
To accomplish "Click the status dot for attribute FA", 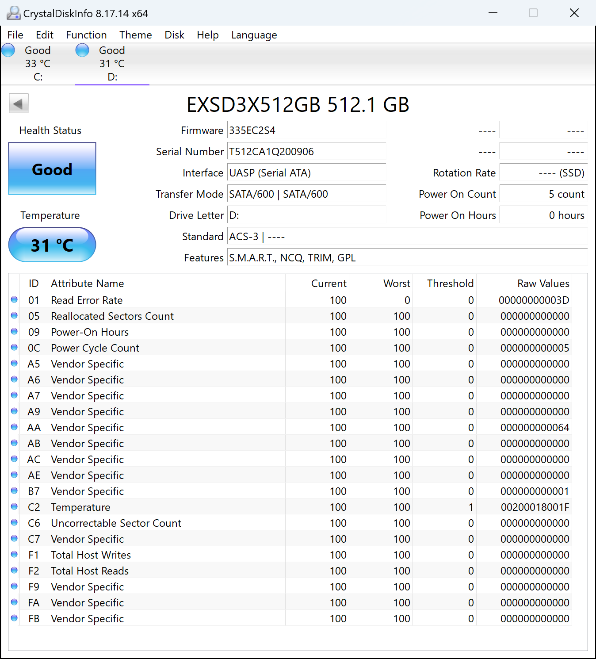I will [14, 602].
